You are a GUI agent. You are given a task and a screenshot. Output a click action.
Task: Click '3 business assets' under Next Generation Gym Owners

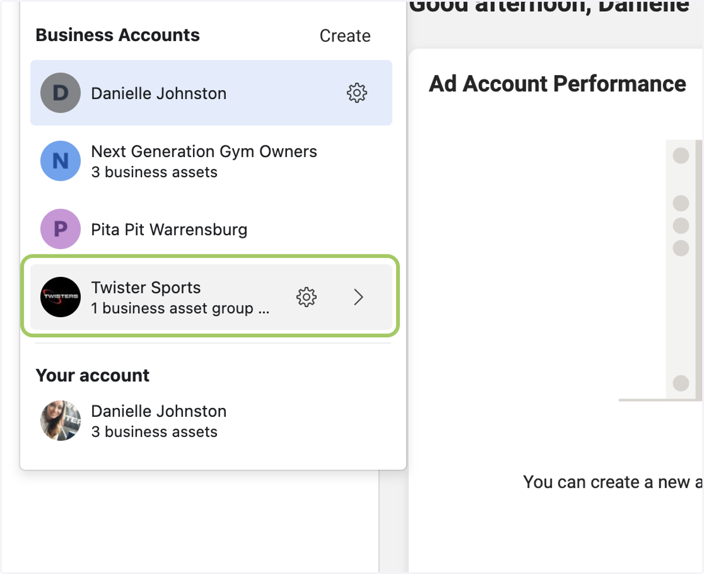pyautogui.click(x=154, y=172)
